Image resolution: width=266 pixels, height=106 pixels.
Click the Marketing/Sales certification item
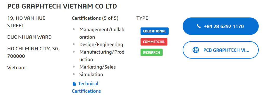(97, 67)
